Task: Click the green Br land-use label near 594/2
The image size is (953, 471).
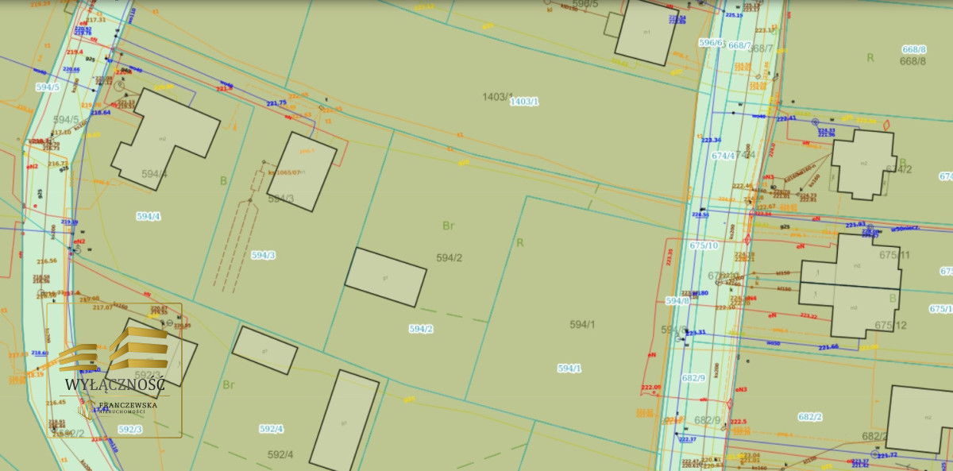Action: click(x=448, y=226)
